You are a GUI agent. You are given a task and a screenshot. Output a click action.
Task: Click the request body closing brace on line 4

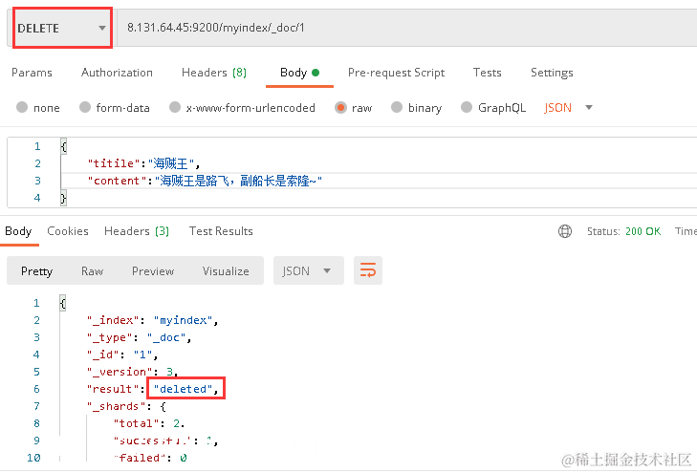pyautogui.click(x=63, y=198)
